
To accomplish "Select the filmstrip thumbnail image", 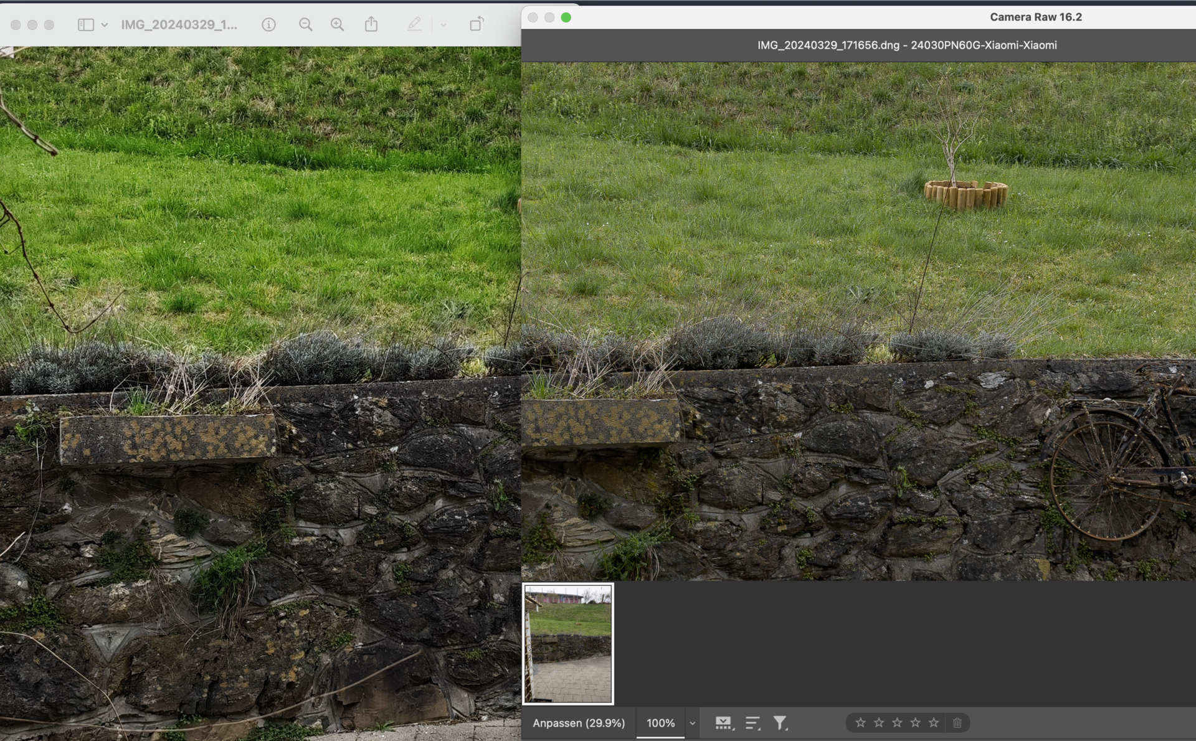I will point(567,643).
